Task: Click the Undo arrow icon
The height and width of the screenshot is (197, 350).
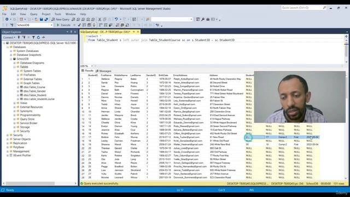Action: point(116,20)
